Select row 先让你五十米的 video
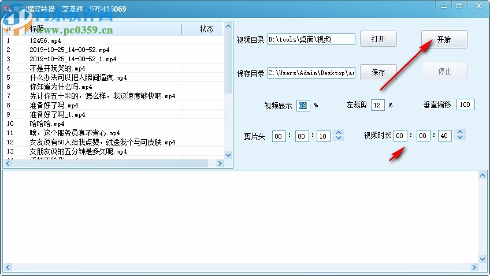The height and width of the screenshot is (276, 490). click(114, 96)
